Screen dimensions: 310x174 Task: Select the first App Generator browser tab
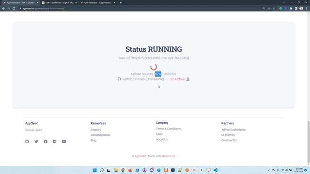(x=20, y=3)
